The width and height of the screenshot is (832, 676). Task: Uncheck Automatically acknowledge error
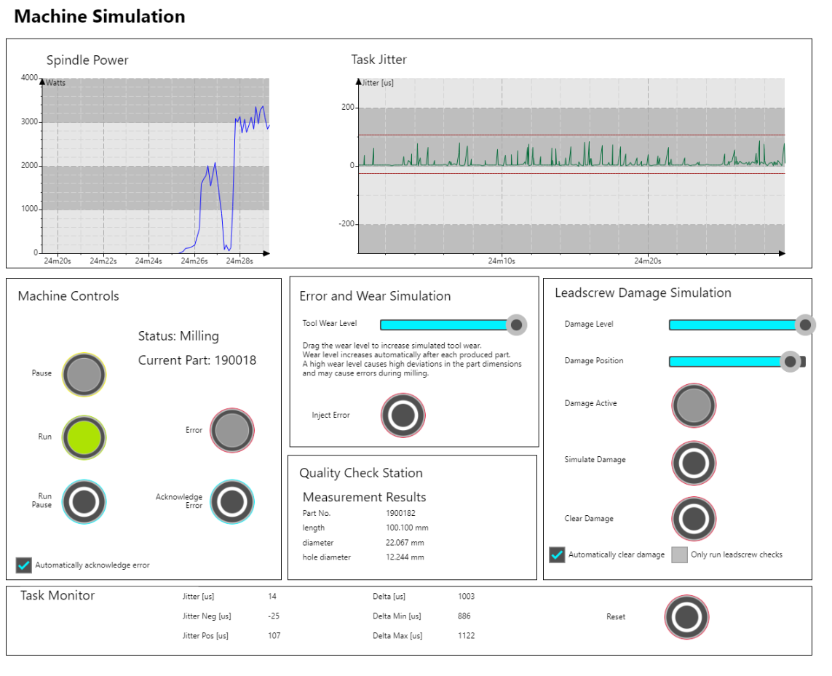24,565
